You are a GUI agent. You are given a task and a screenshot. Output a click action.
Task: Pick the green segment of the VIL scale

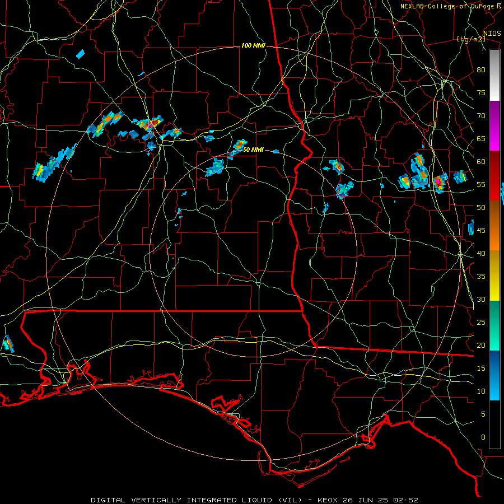[494, 325]
